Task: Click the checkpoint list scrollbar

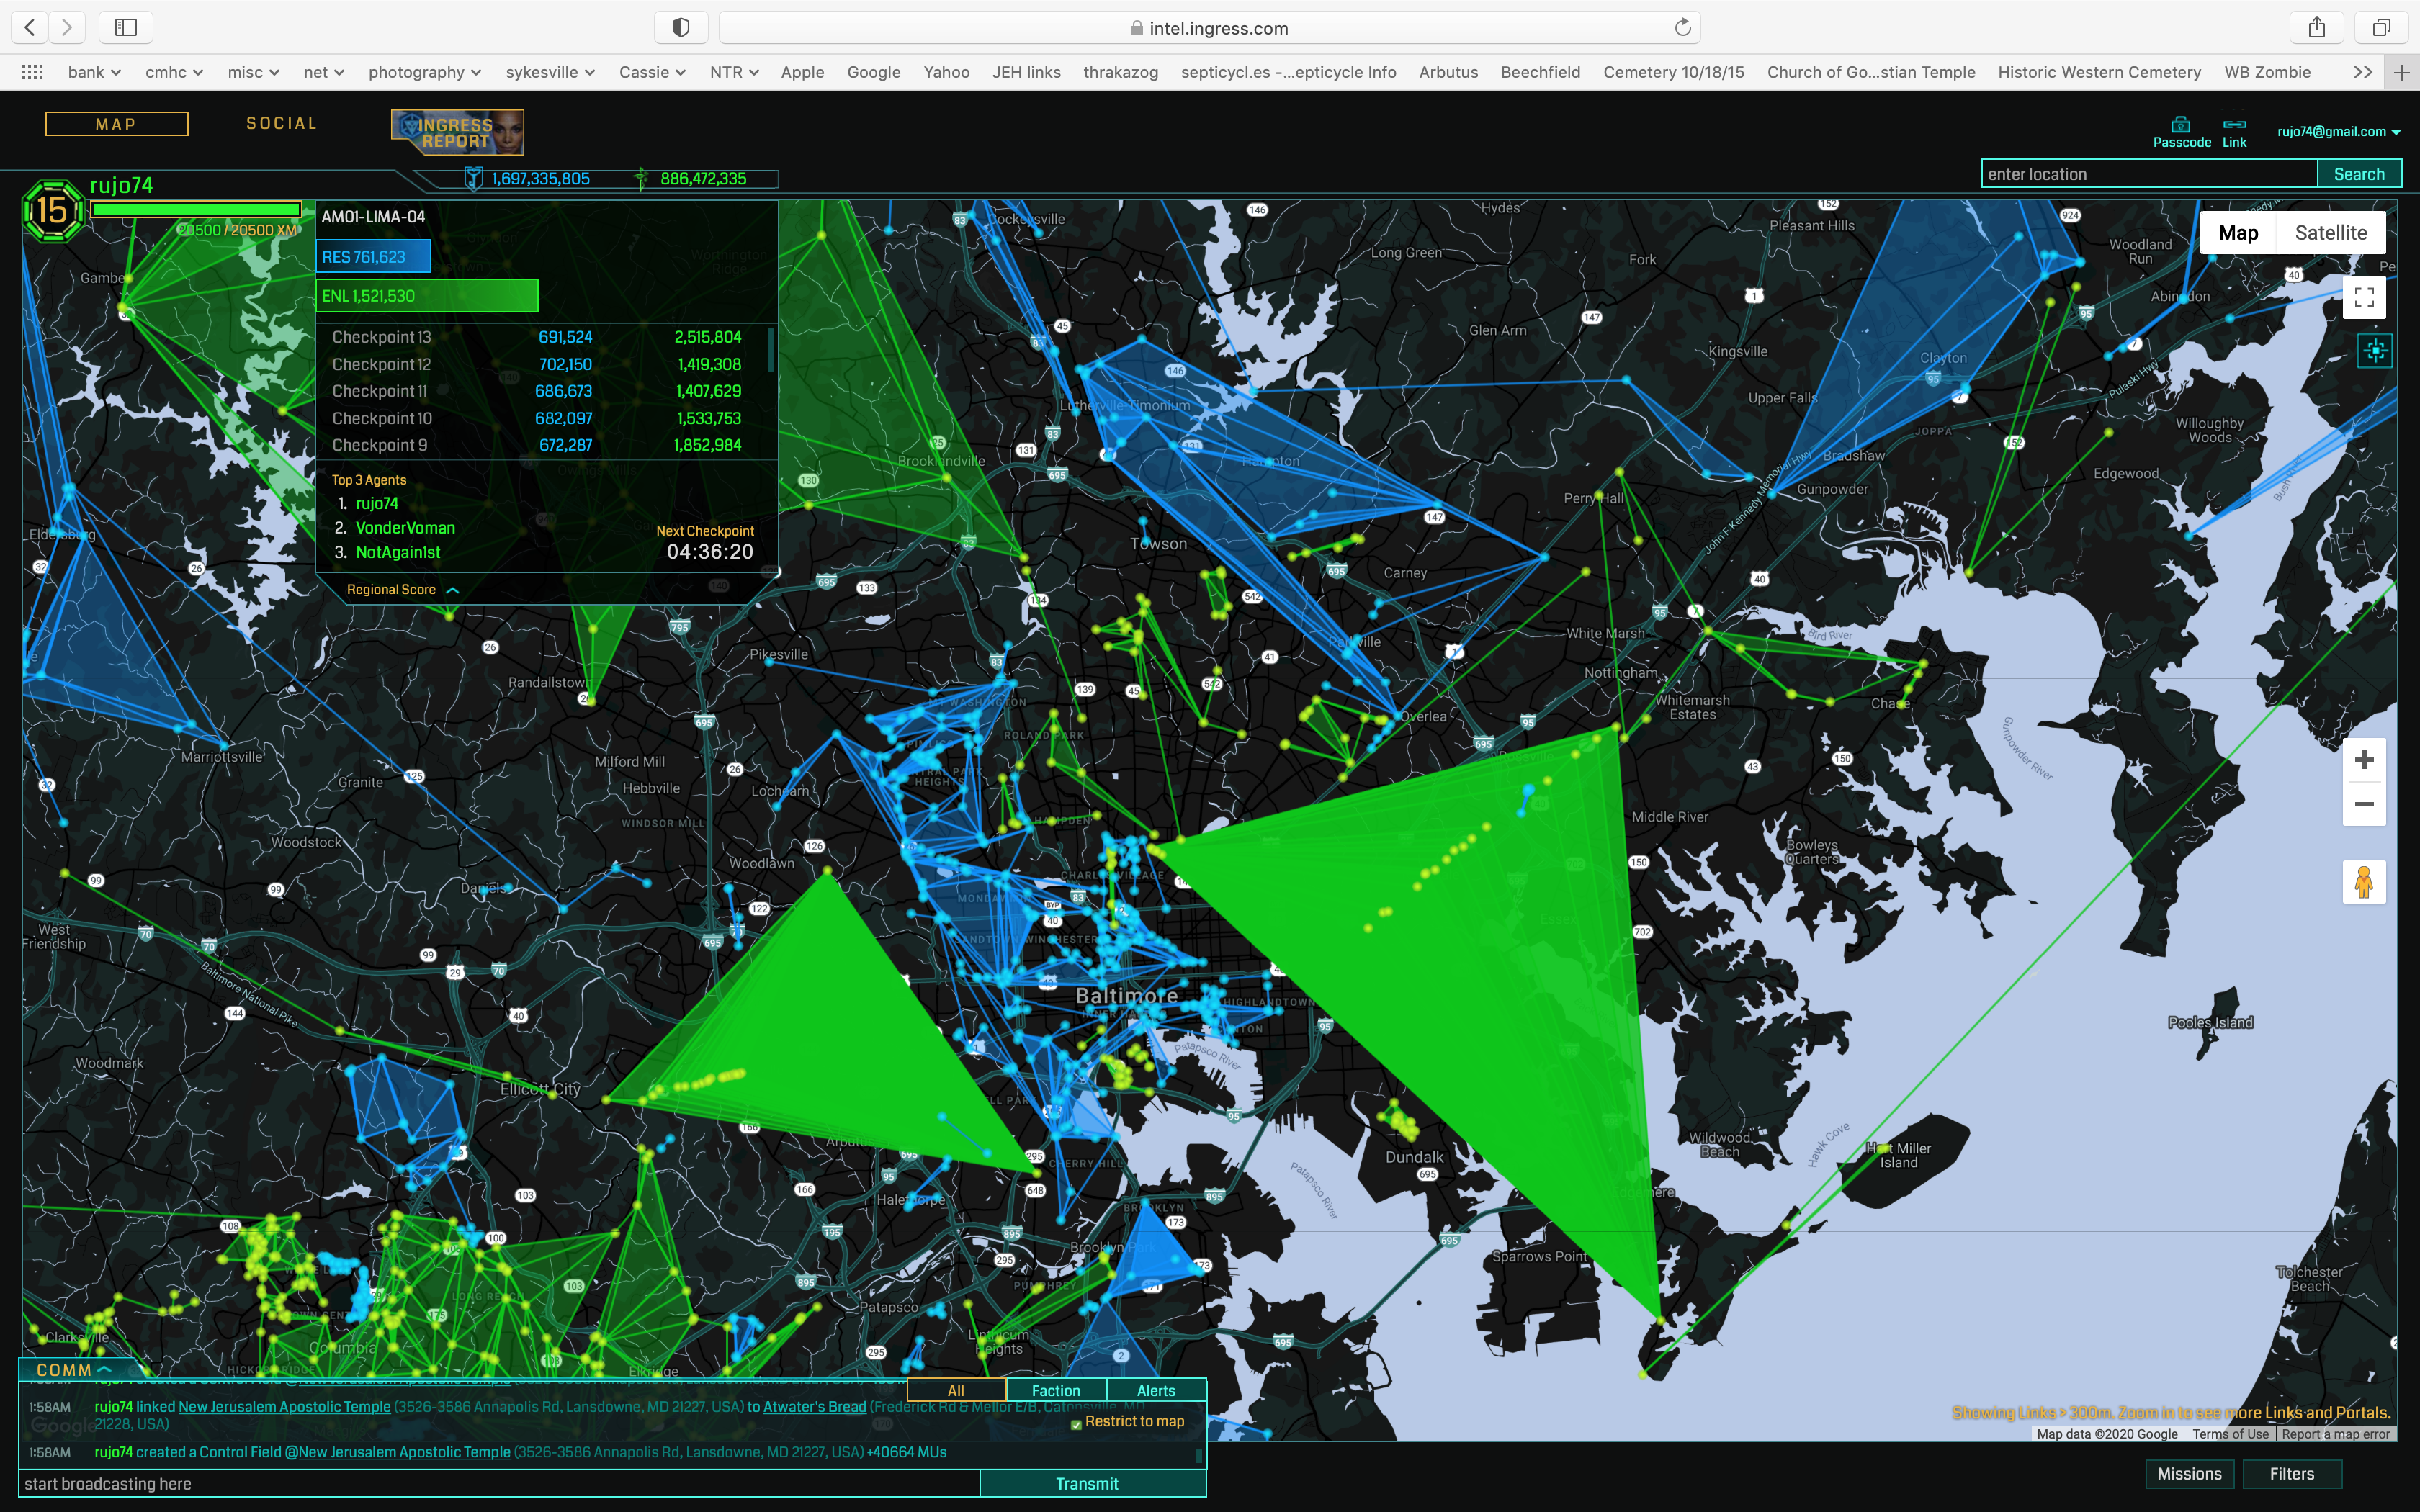Action: point(771,349)
